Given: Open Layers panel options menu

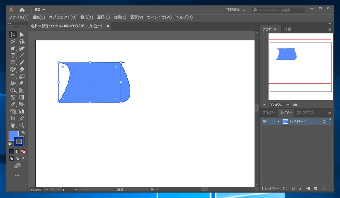Looking at the screenshot, I should (330, 112).
